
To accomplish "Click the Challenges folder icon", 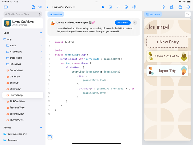I will pos(8,51).
